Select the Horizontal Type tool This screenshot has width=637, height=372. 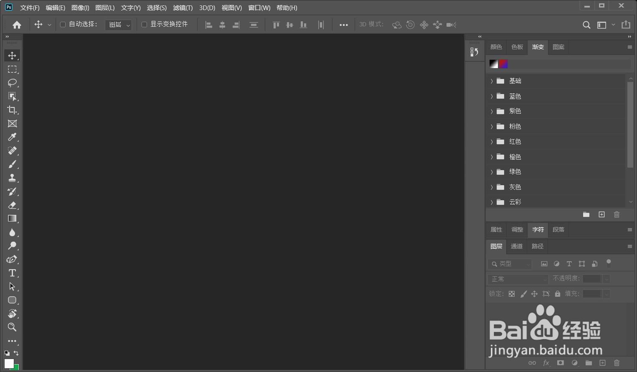pyautogui.click(x=12, y=273)
